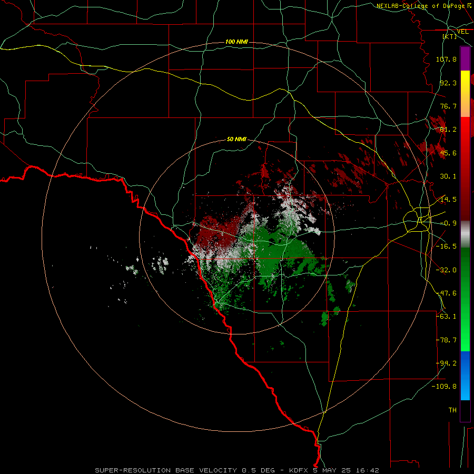This screenshot has width=474, height=474.
Task: Click the -16.5 velocity scale value
Action: pos(446,246)
